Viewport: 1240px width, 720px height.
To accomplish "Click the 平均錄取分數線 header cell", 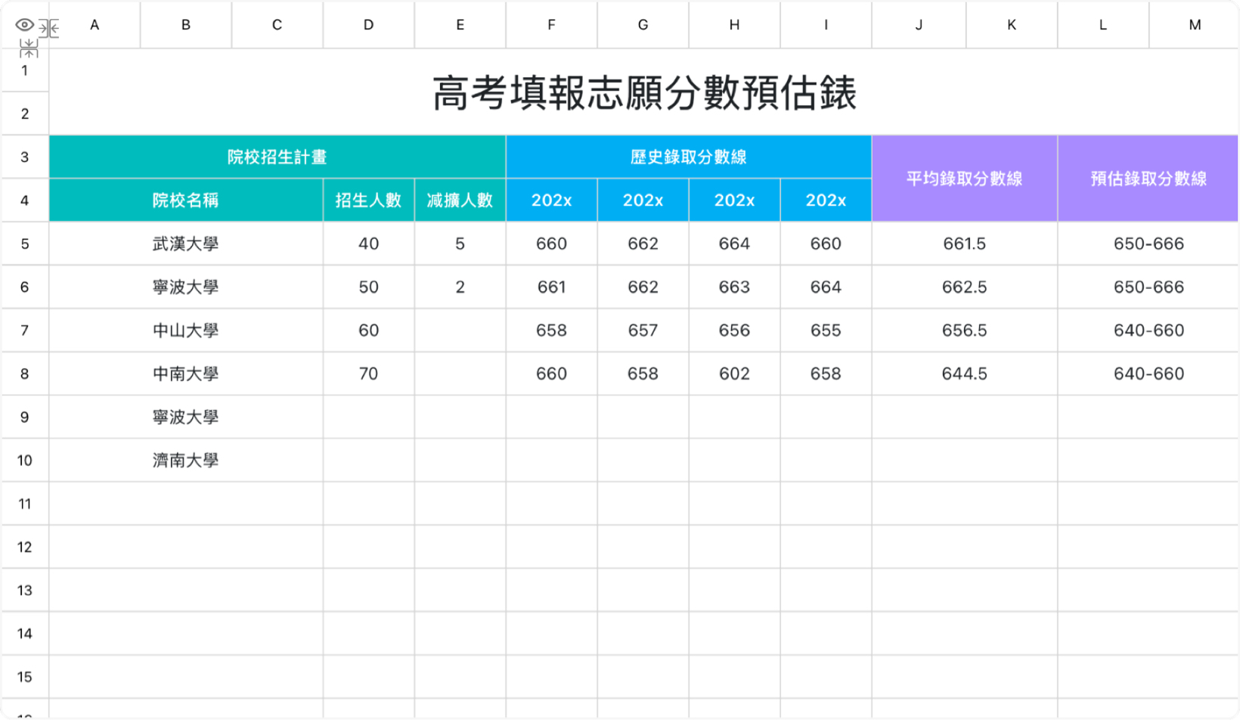I will [x=965, y=178].
